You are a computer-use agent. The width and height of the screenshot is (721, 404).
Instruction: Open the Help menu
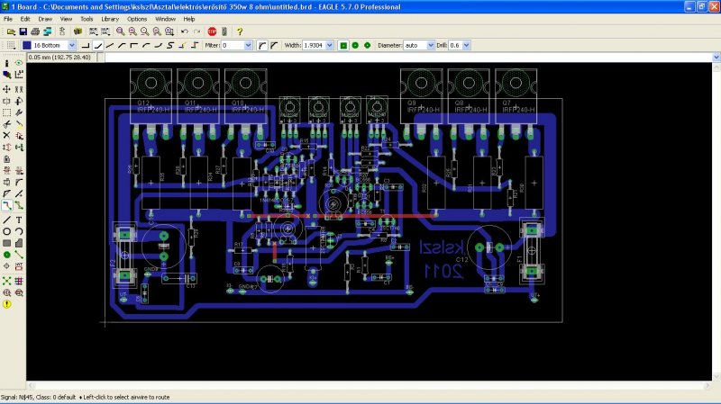pos(189,19)
